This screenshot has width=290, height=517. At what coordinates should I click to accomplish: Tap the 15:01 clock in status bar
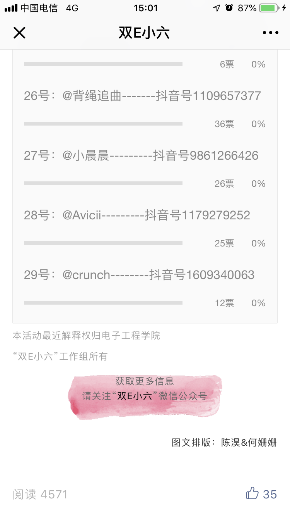point(146,8)
